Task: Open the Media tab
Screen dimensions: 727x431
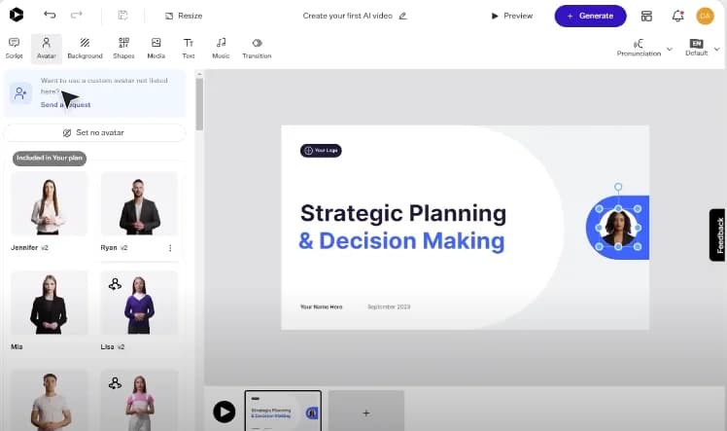Action: (156, 49)
